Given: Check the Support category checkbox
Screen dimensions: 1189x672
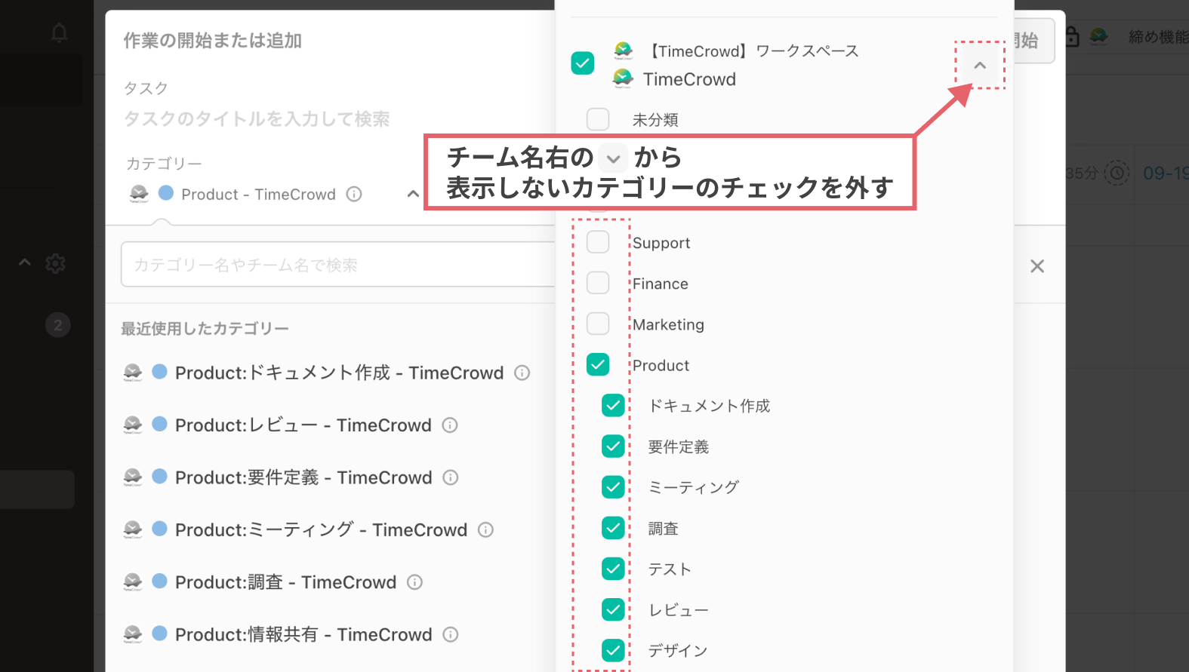Looking at the screenshot, I should click(x=598, y=242).
